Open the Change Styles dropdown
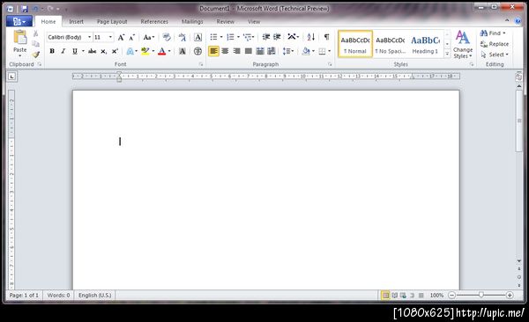529x322 pixels. (x=463, y=45)
